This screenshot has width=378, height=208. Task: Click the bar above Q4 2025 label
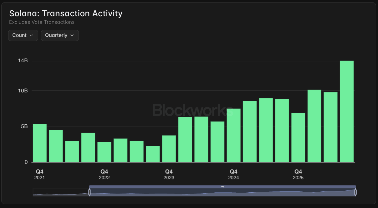pyautogui.click(x=298, y=138)
